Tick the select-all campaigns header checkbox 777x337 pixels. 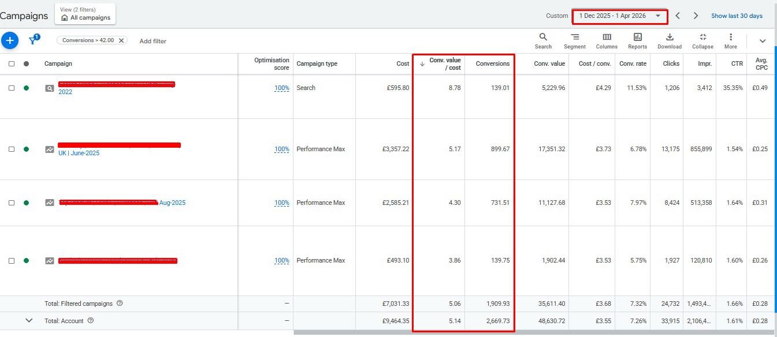(12, 63)
